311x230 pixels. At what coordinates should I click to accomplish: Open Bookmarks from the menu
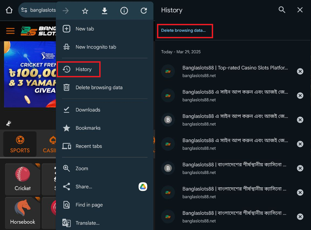pyautogui.click(x=105, y=128)
